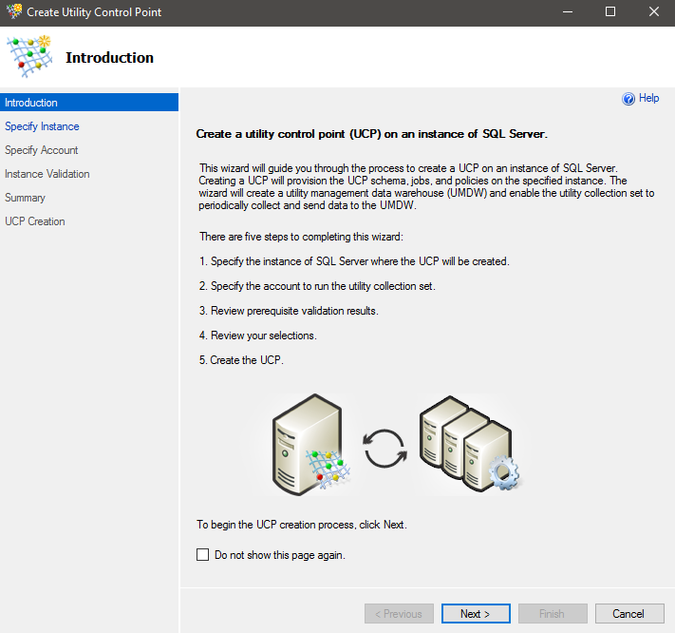Close the Create Utility Control Point window

653,12
